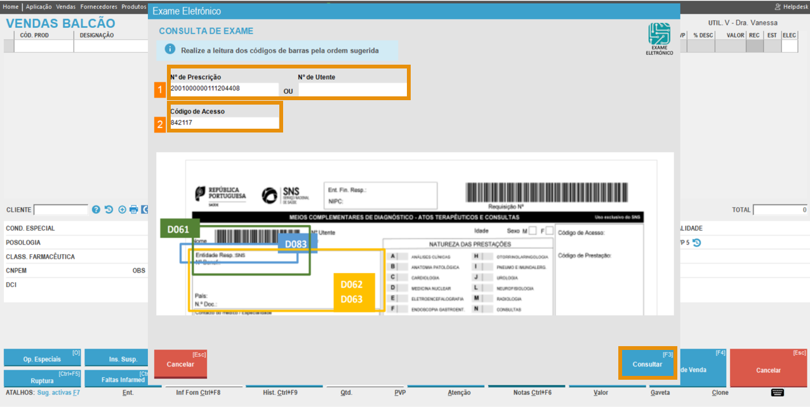
Task: Click the printer icon beside Cliente
Action: [x=133, y=210]
